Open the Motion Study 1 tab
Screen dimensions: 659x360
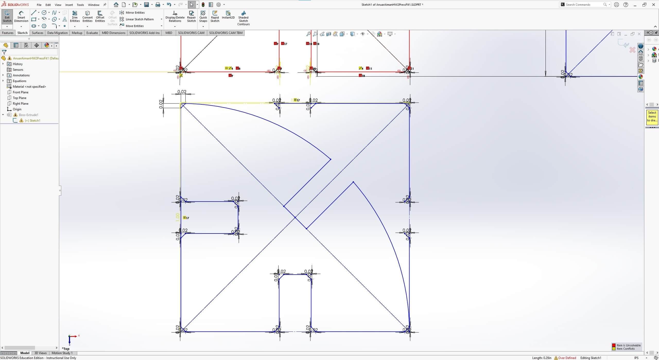pyautogui.click(x=62, y=353)
